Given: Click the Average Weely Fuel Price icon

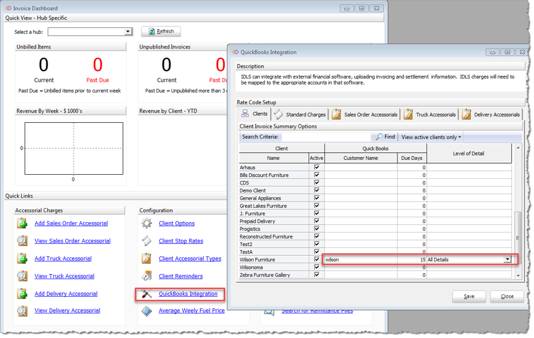Looking at the screenshot, I should 147,311.
